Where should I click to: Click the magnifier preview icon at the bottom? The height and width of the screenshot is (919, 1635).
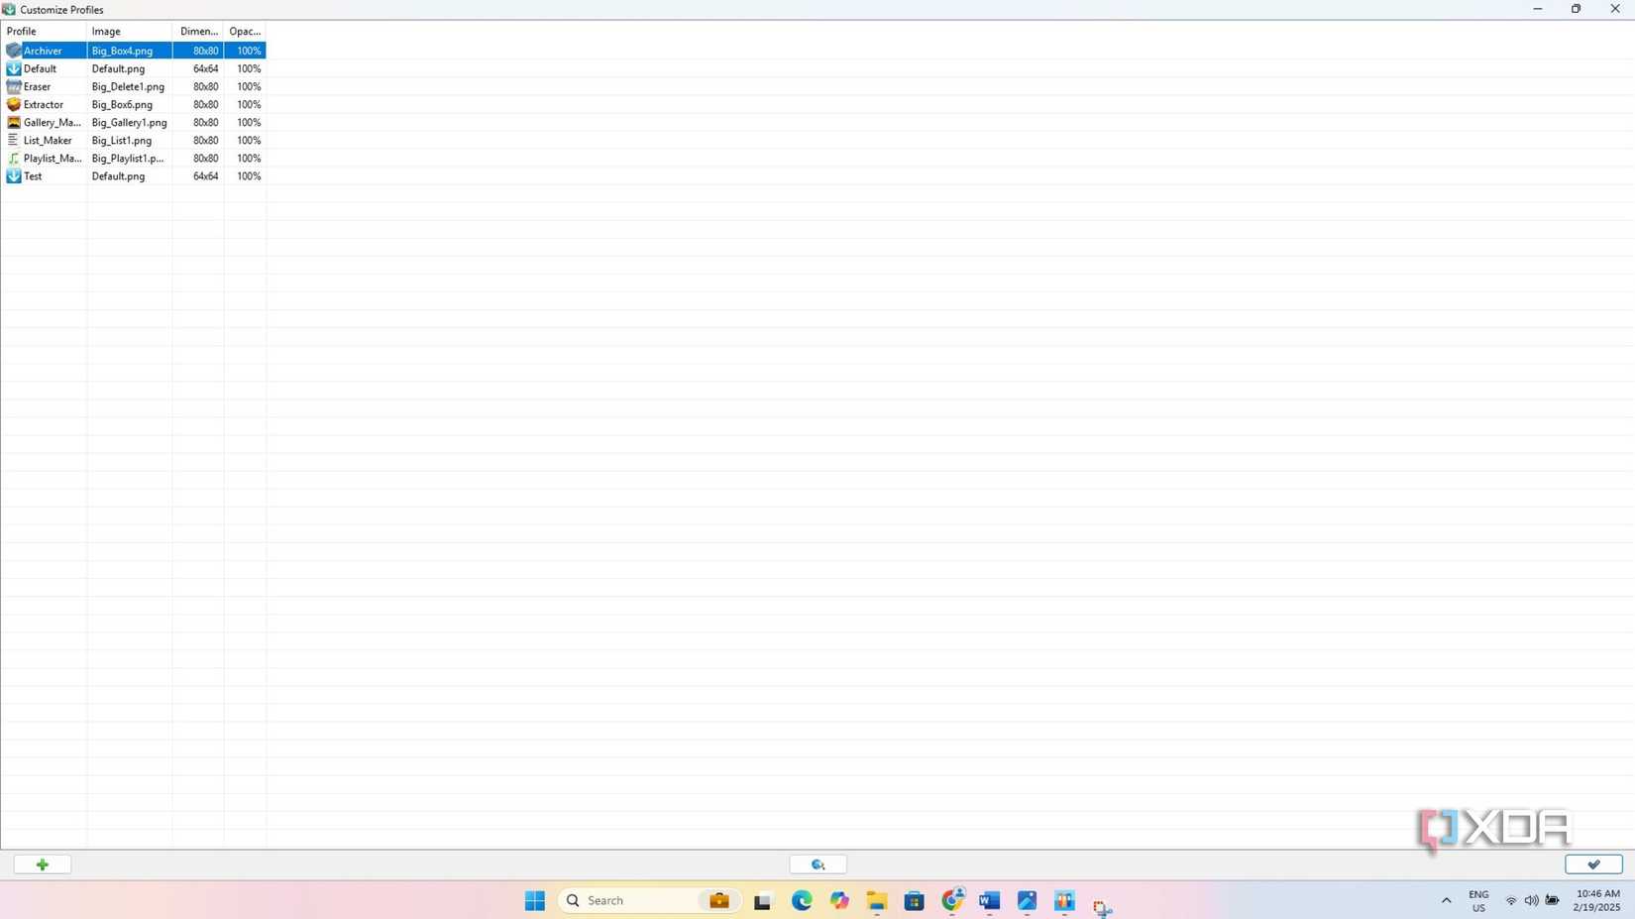[817, 863]
